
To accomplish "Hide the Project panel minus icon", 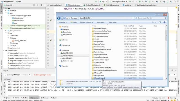I will point(45,5).
